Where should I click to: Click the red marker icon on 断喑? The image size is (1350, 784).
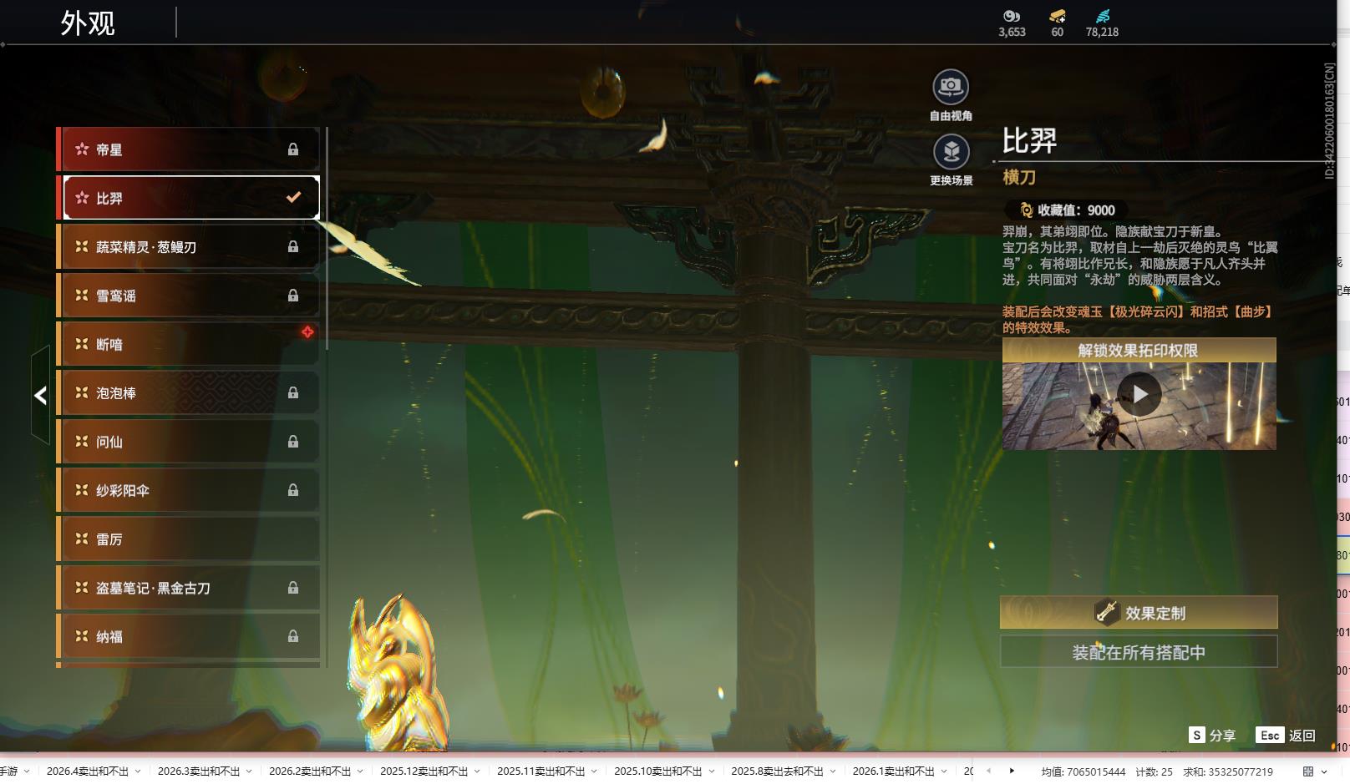[x=307, y=332]
